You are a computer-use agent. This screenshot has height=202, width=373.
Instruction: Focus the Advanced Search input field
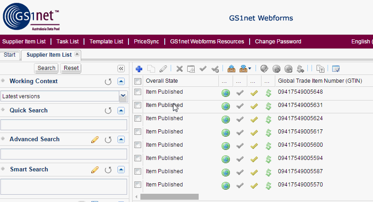64,154
